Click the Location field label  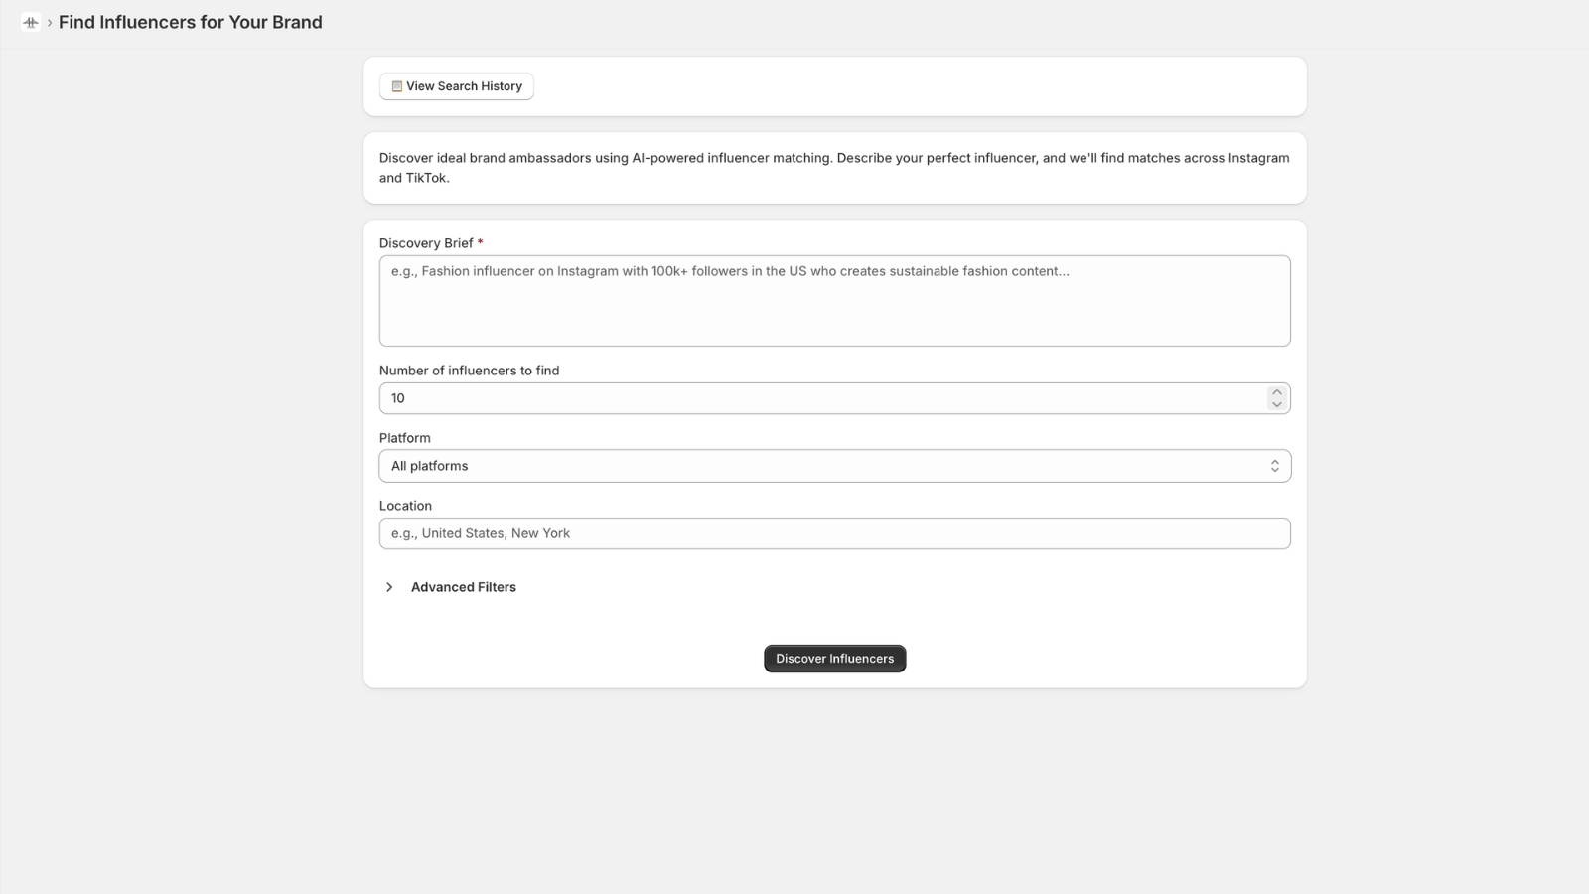(405, 506)
